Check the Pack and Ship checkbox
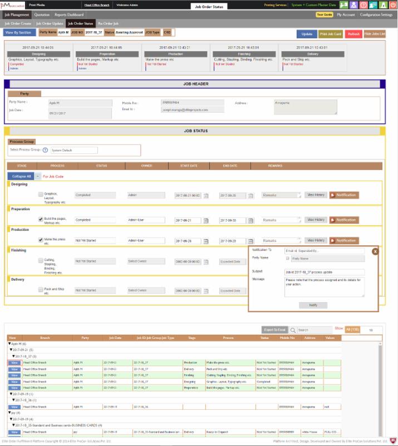398x446 pixels. (x=41, y=289)
